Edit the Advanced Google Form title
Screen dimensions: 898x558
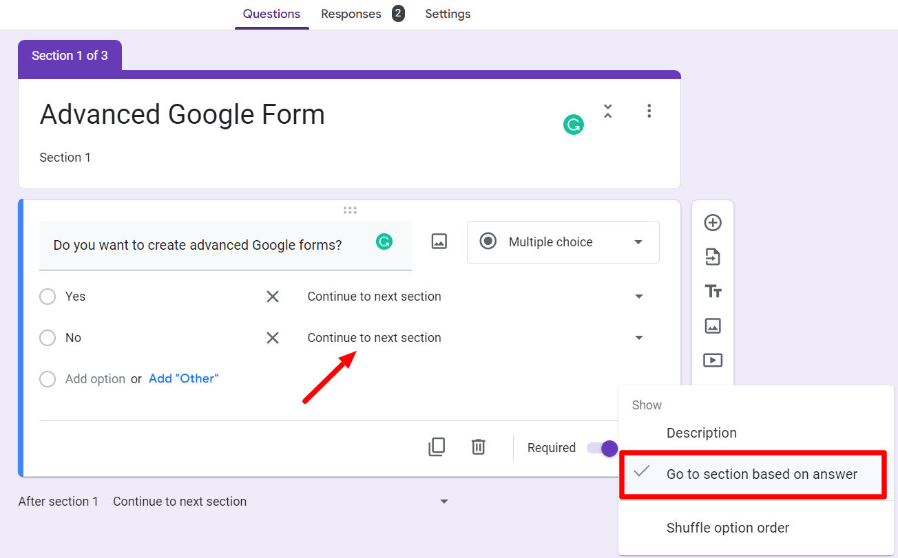pyautogui.click(x=182, y=114)
